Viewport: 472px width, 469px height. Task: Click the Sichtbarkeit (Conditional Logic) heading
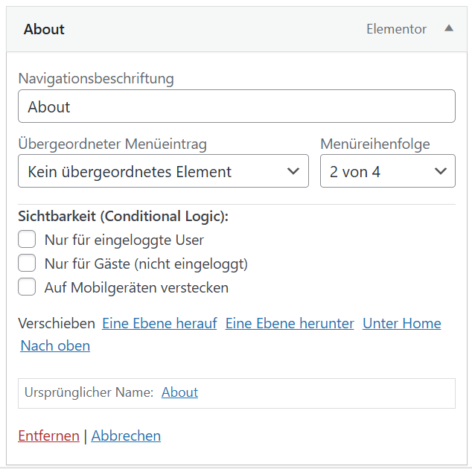[123, 217]
